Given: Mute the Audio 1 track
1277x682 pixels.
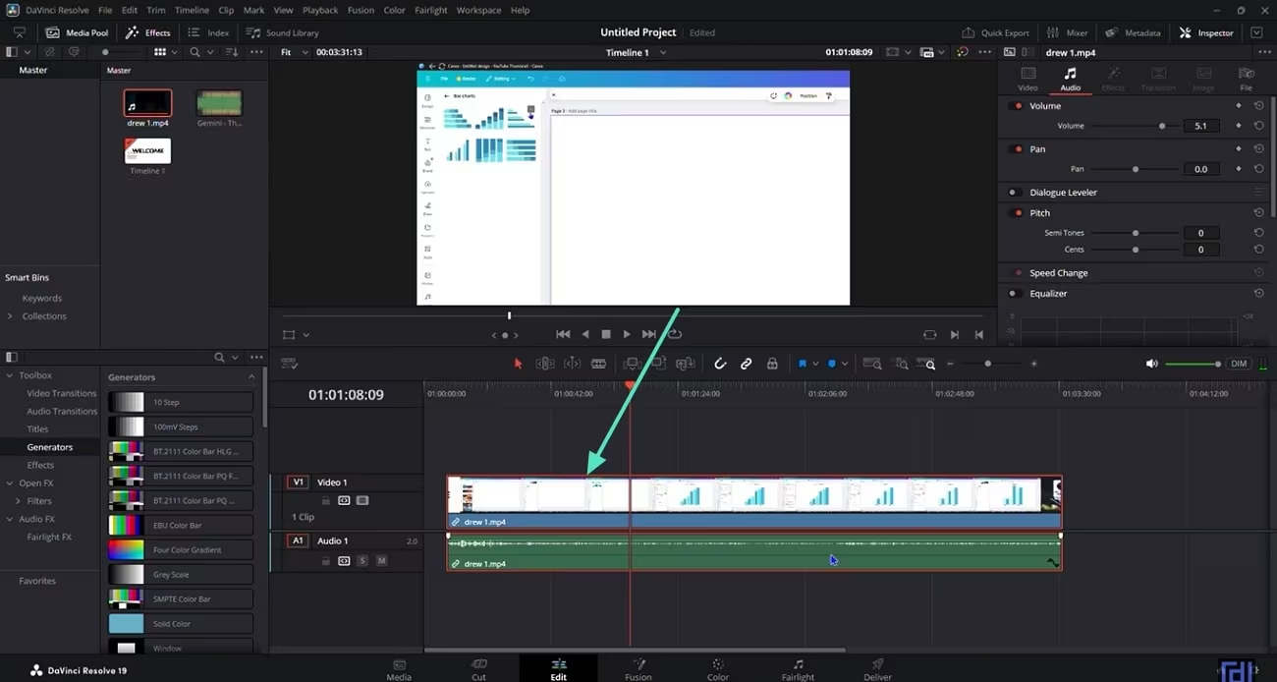Looking at the screenshot, I should coord(381,561).
